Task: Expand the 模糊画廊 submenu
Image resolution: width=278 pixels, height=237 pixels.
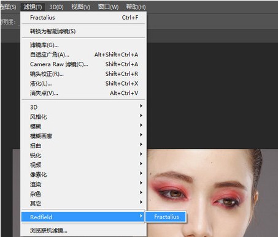Action: 83,136
